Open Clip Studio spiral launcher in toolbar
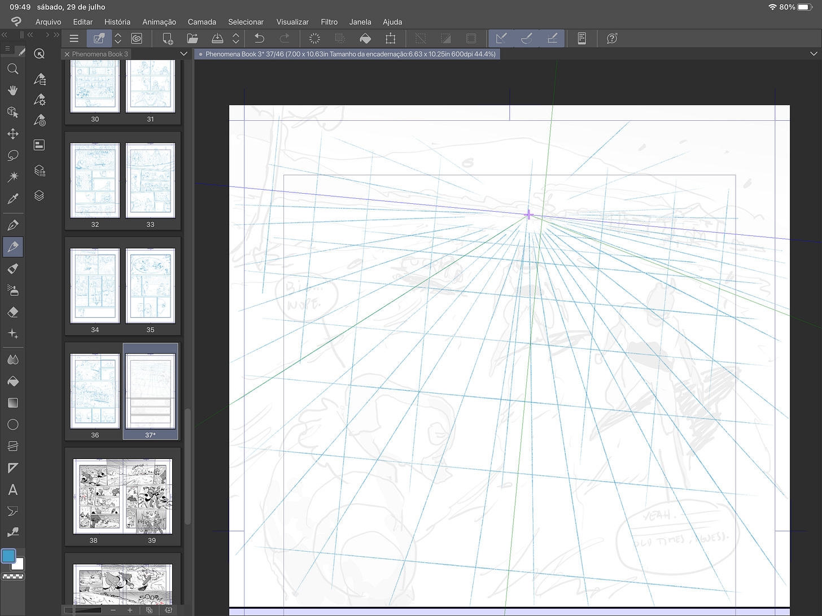This screenshot has width=822, height=616. [137, 38]
